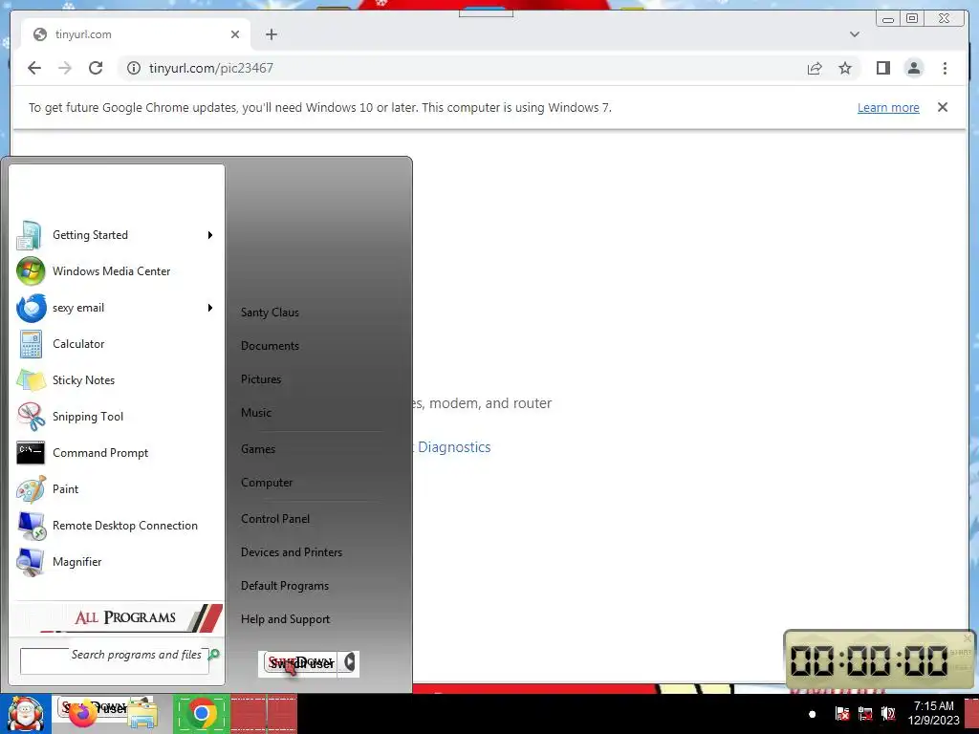The width and height of the screenshot is (979, 734).
Task: View site information icon in address bar
Action: (134, 68)
